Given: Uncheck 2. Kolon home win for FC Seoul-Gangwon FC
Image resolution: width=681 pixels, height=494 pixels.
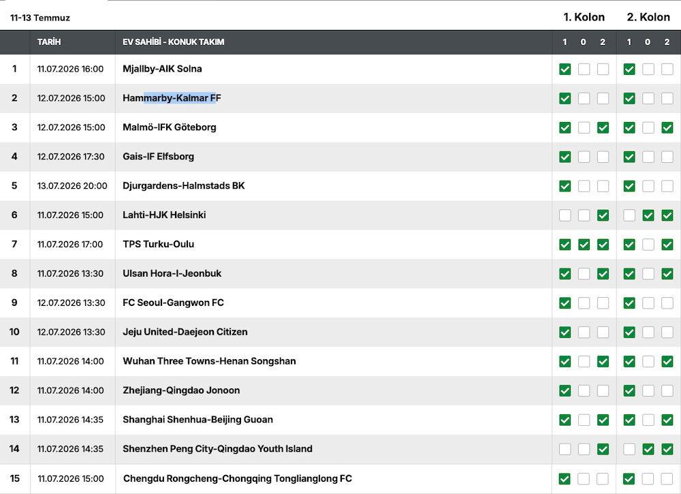Looking at the screenshot, I should point(629,303).
